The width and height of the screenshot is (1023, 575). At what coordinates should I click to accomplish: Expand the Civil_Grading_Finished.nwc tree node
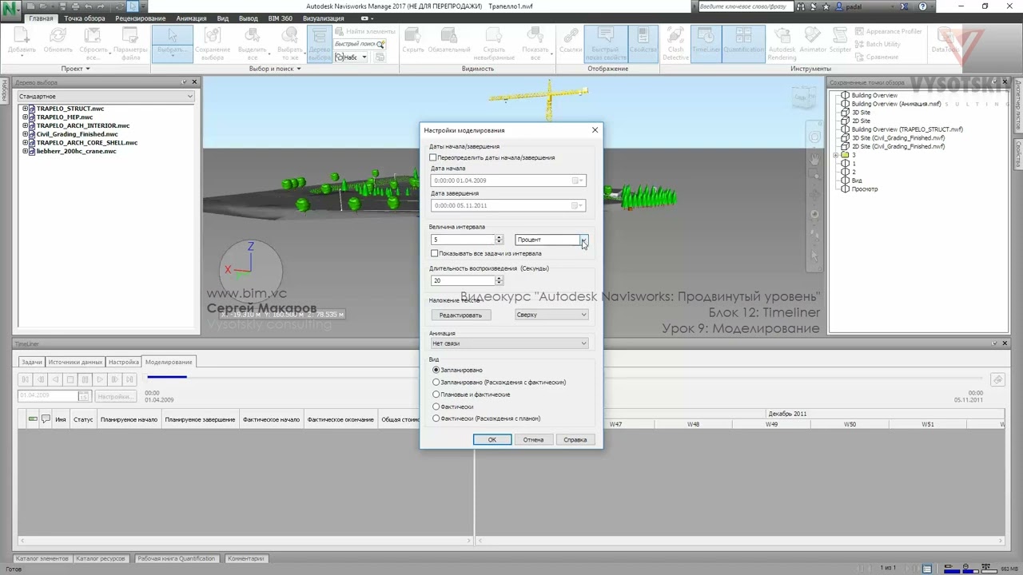[25, 134]
